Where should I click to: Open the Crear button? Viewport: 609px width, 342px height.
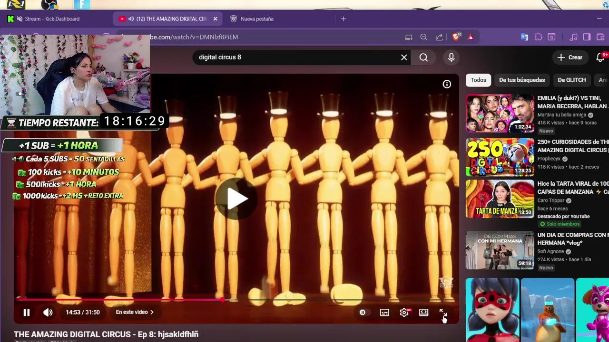tap(570, 57)
